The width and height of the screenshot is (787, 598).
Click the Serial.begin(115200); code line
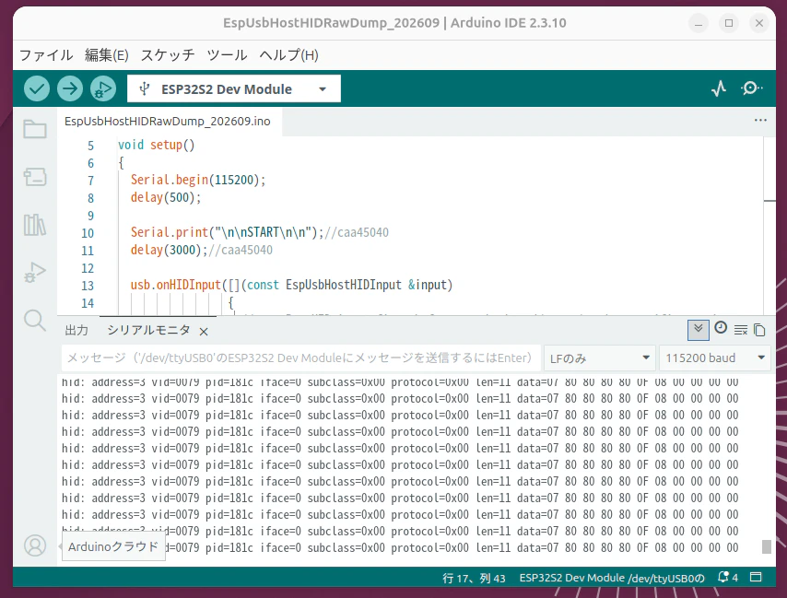point(198,180)
